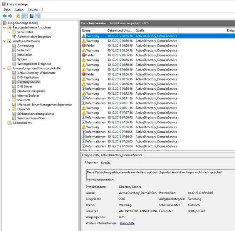Select the Serverrollen folder label
The height and width of the screenshot is (231, 235).
tap(25, 32)
